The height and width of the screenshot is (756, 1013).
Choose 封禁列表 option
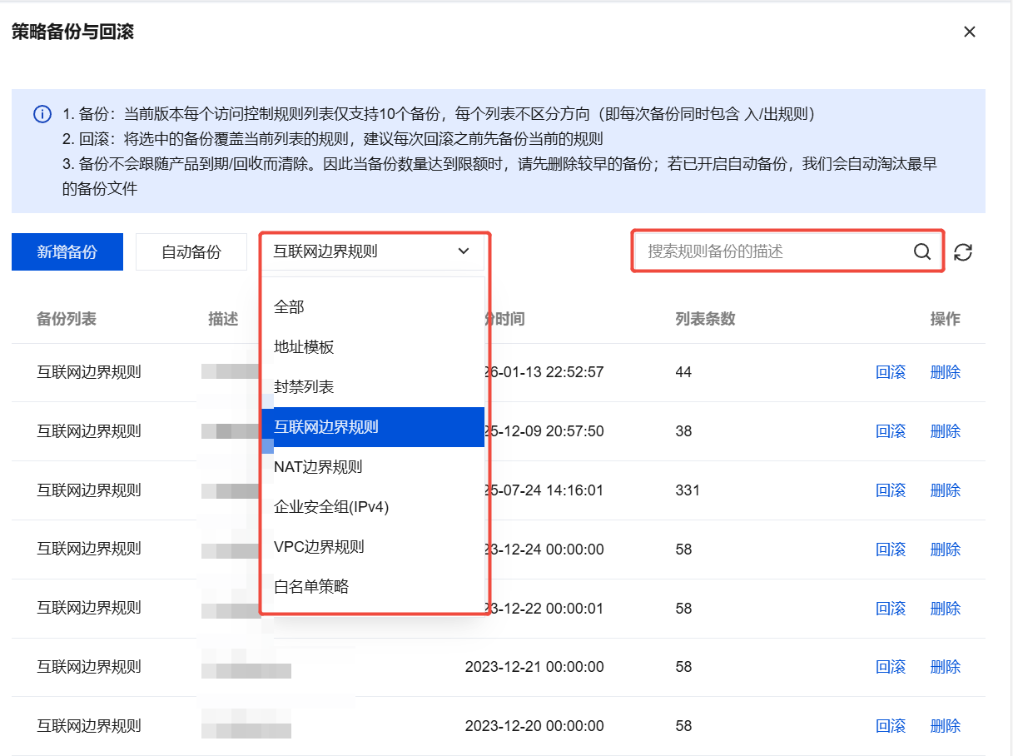(x=372, y=387)
